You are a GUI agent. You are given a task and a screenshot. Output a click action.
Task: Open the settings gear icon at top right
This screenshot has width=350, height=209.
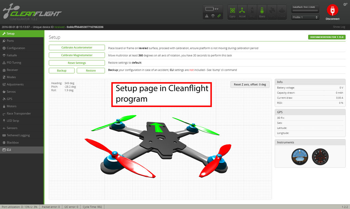pos(345,4)
